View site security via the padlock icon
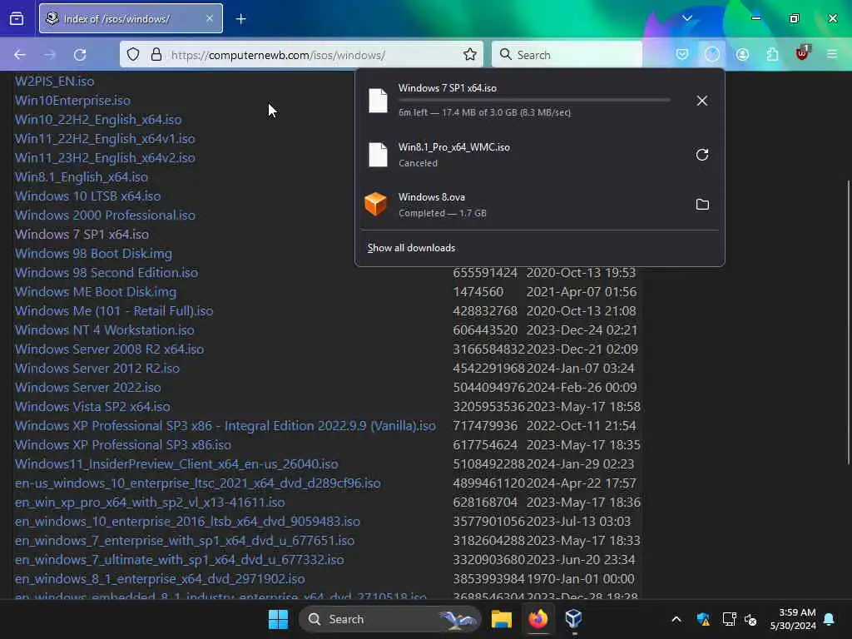This screenshot has height=639, width=852. point(156,54)
